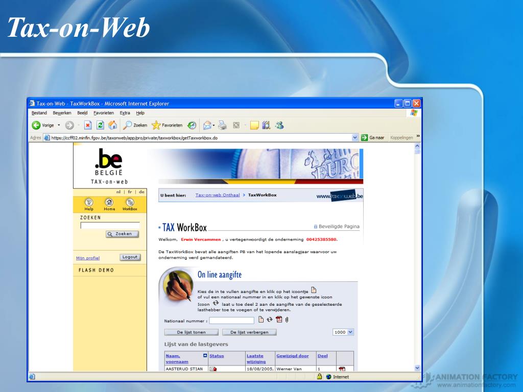Click the www.taxonweb.be logo
Viewport: 523px width, 392px height.
pyautogui.click(x=340, y=195)
